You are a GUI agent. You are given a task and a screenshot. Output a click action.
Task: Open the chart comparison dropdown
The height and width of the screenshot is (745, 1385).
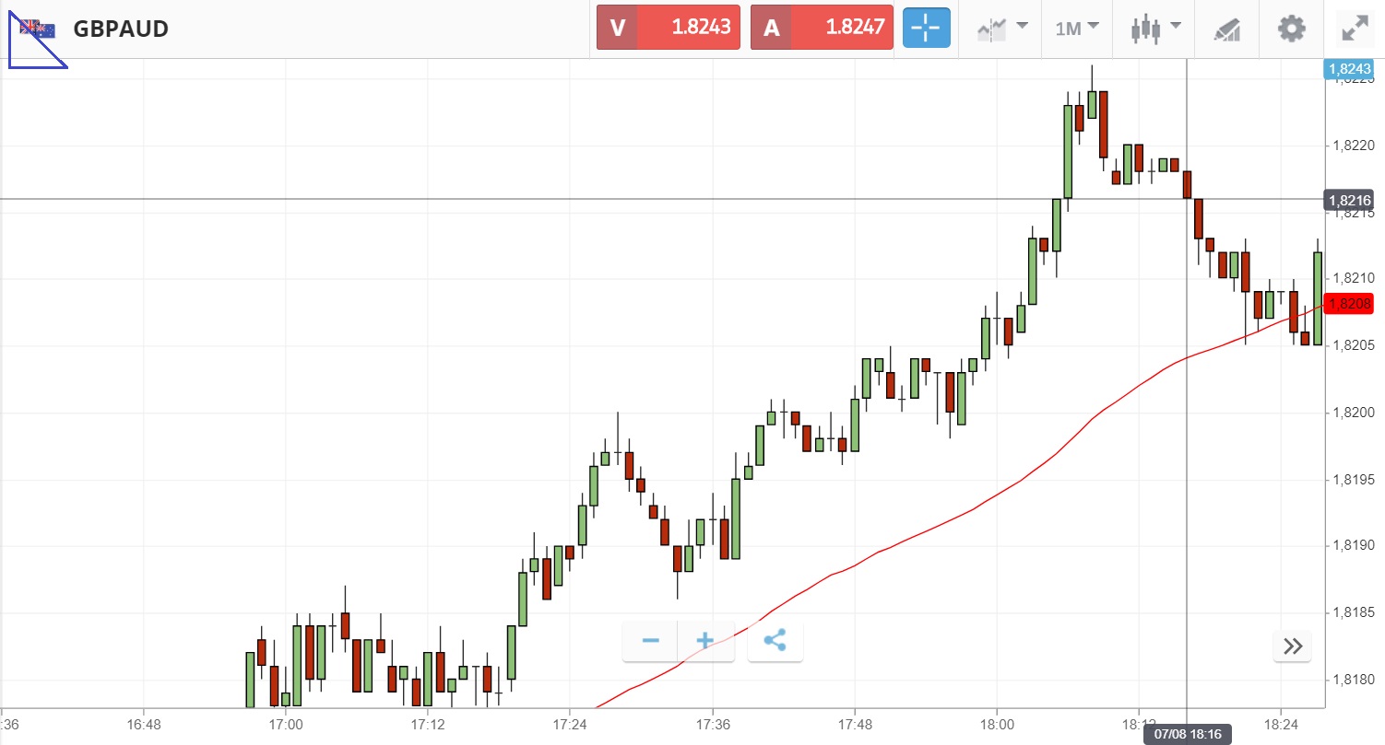[x=1002, y=29]
